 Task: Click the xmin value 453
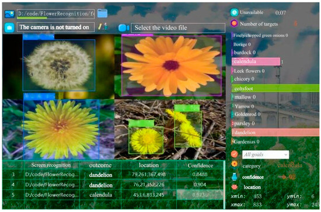pyautogui.click(x=257, y=196)
